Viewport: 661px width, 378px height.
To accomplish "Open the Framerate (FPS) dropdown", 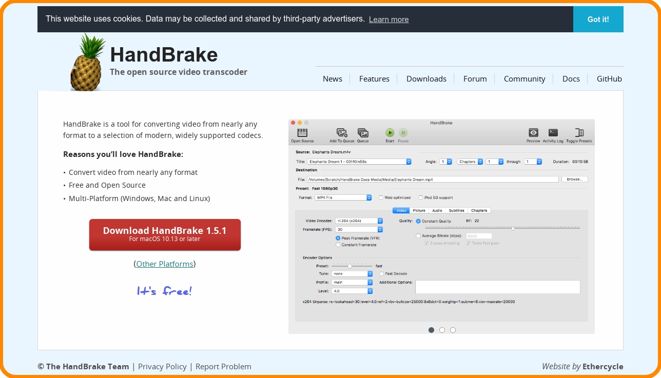I will coord(359,229).
